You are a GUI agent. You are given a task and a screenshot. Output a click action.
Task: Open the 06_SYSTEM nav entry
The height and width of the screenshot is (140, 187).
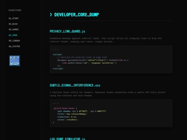(14, 46)
